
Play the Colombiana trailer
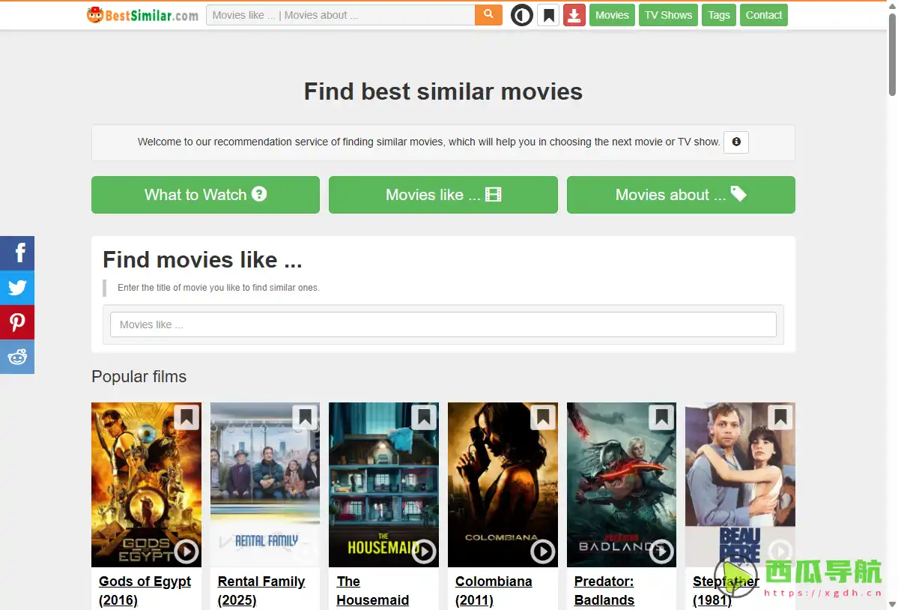tap(542, 551)
